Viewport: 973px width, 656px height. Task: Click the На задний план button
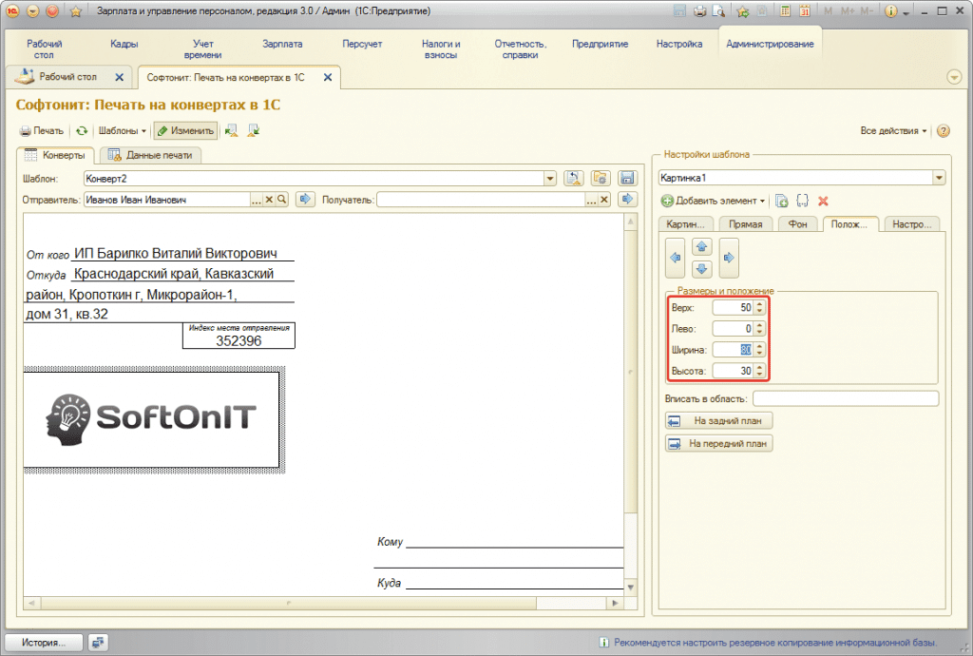[x=718, y=421]
